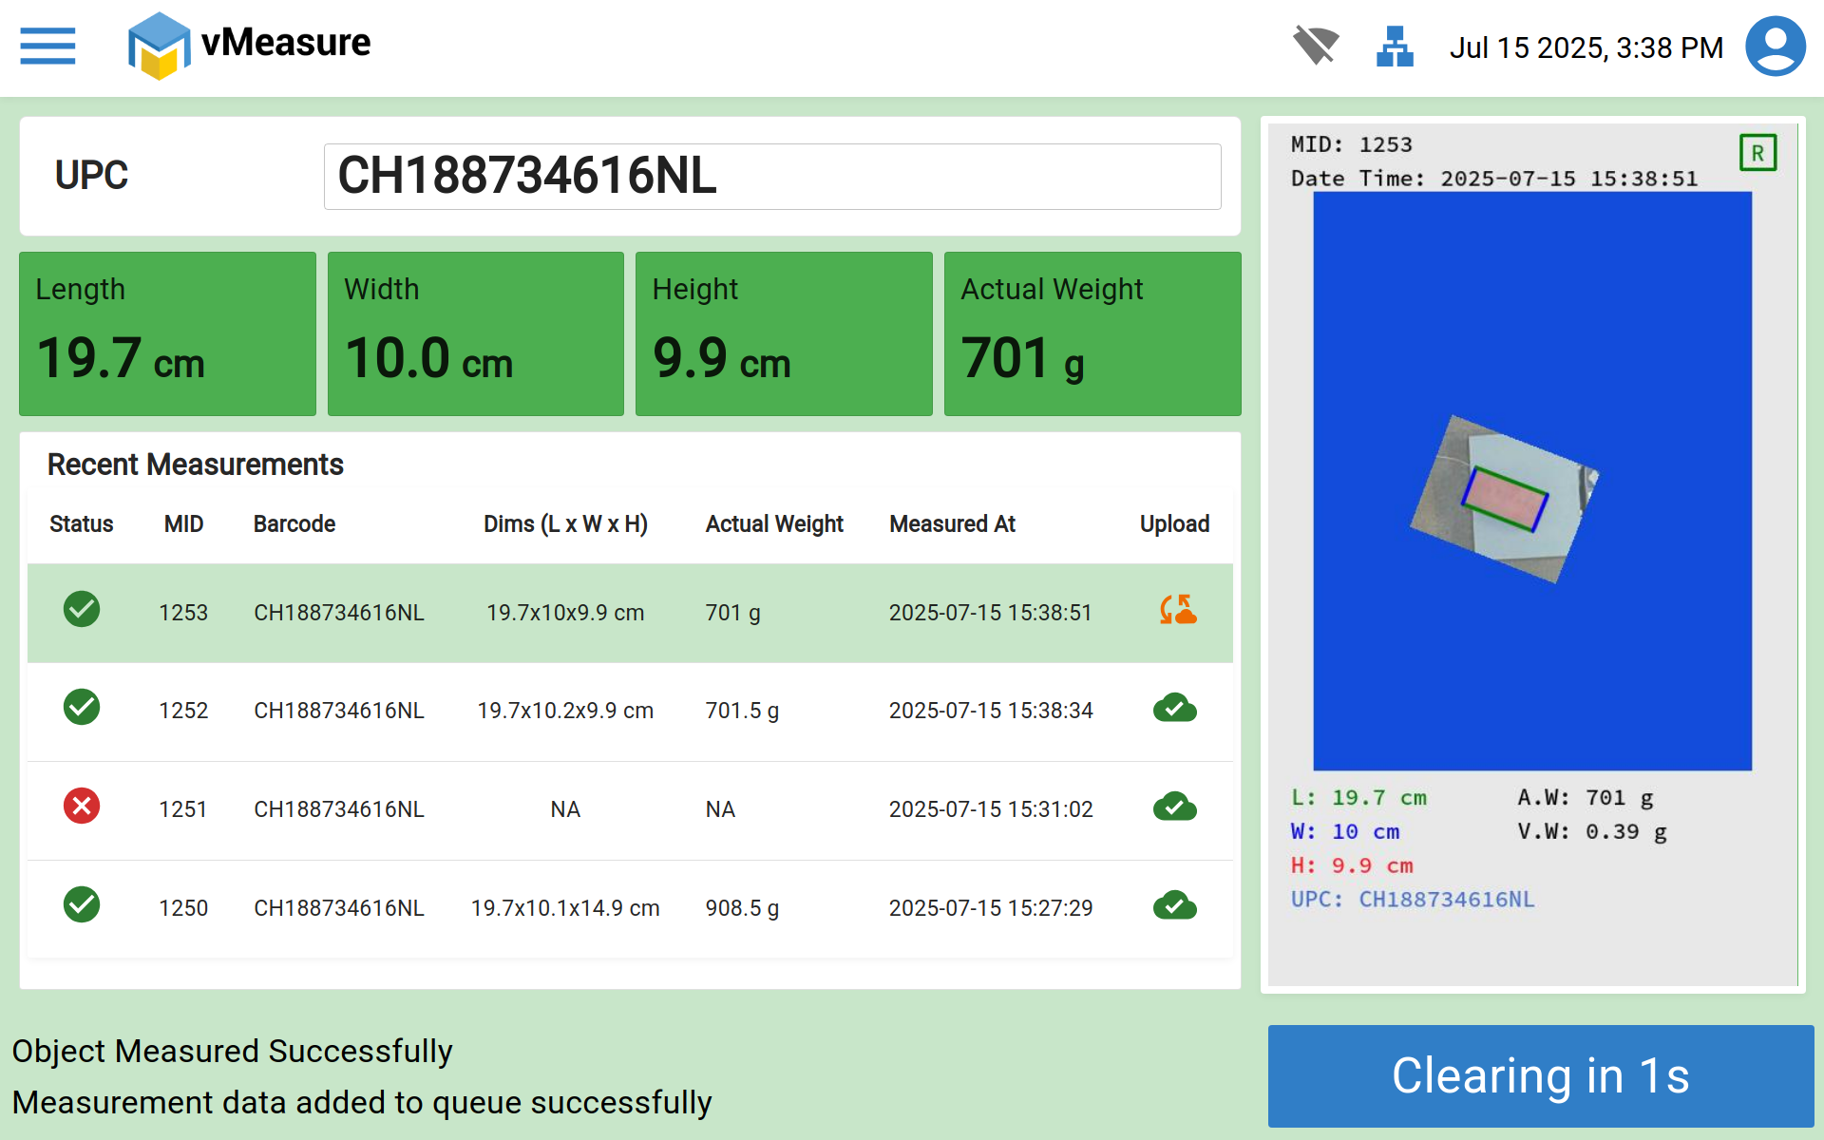The width and height of the screenshot is (1824, 1140).
Task: Click the Measured At column header
Action: pos(952,524)
